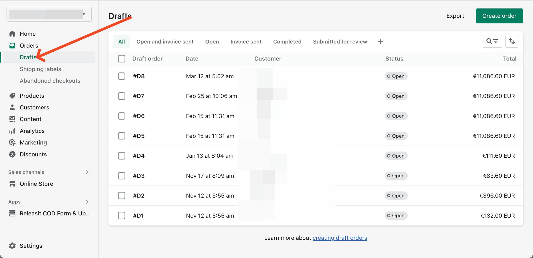Tick the checkbox for draft #D4
533x258 pixels.
click(122, 156)
